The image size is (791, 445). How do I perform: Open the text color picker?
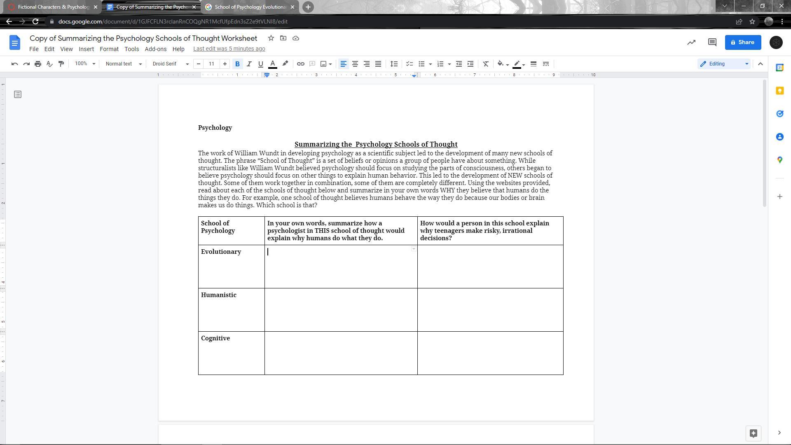click(x=272, y=64)
